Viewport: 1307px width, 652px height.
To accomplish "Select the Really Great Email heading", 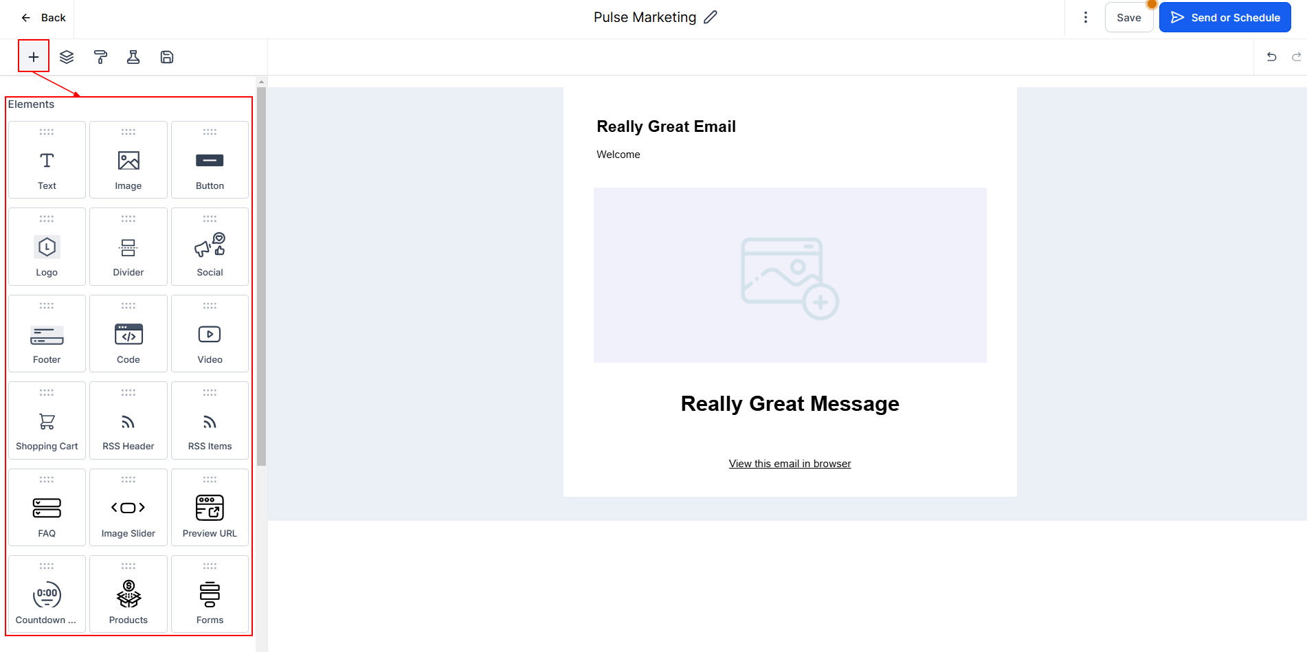I will click(x=666, y=126).
